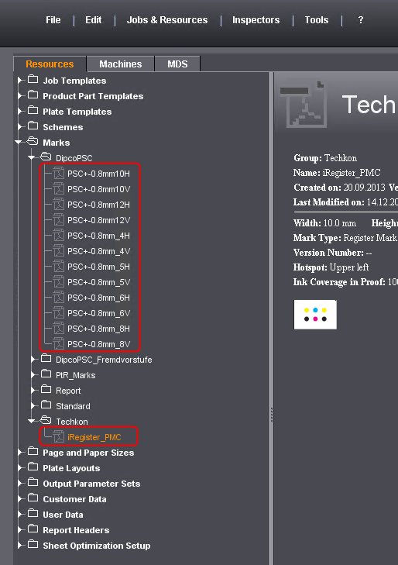Viewport: 398px width, 565px height.
Task: Click the open Marks folder icon
Action: pos(33,141)
